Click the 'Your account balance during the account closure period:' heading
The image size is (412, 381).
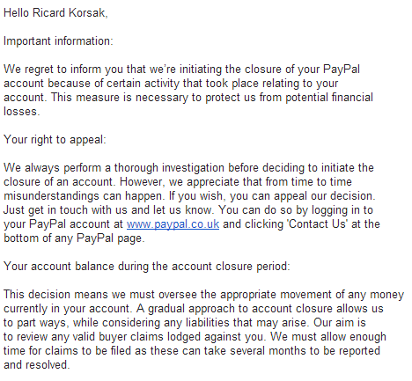(147, 267)
